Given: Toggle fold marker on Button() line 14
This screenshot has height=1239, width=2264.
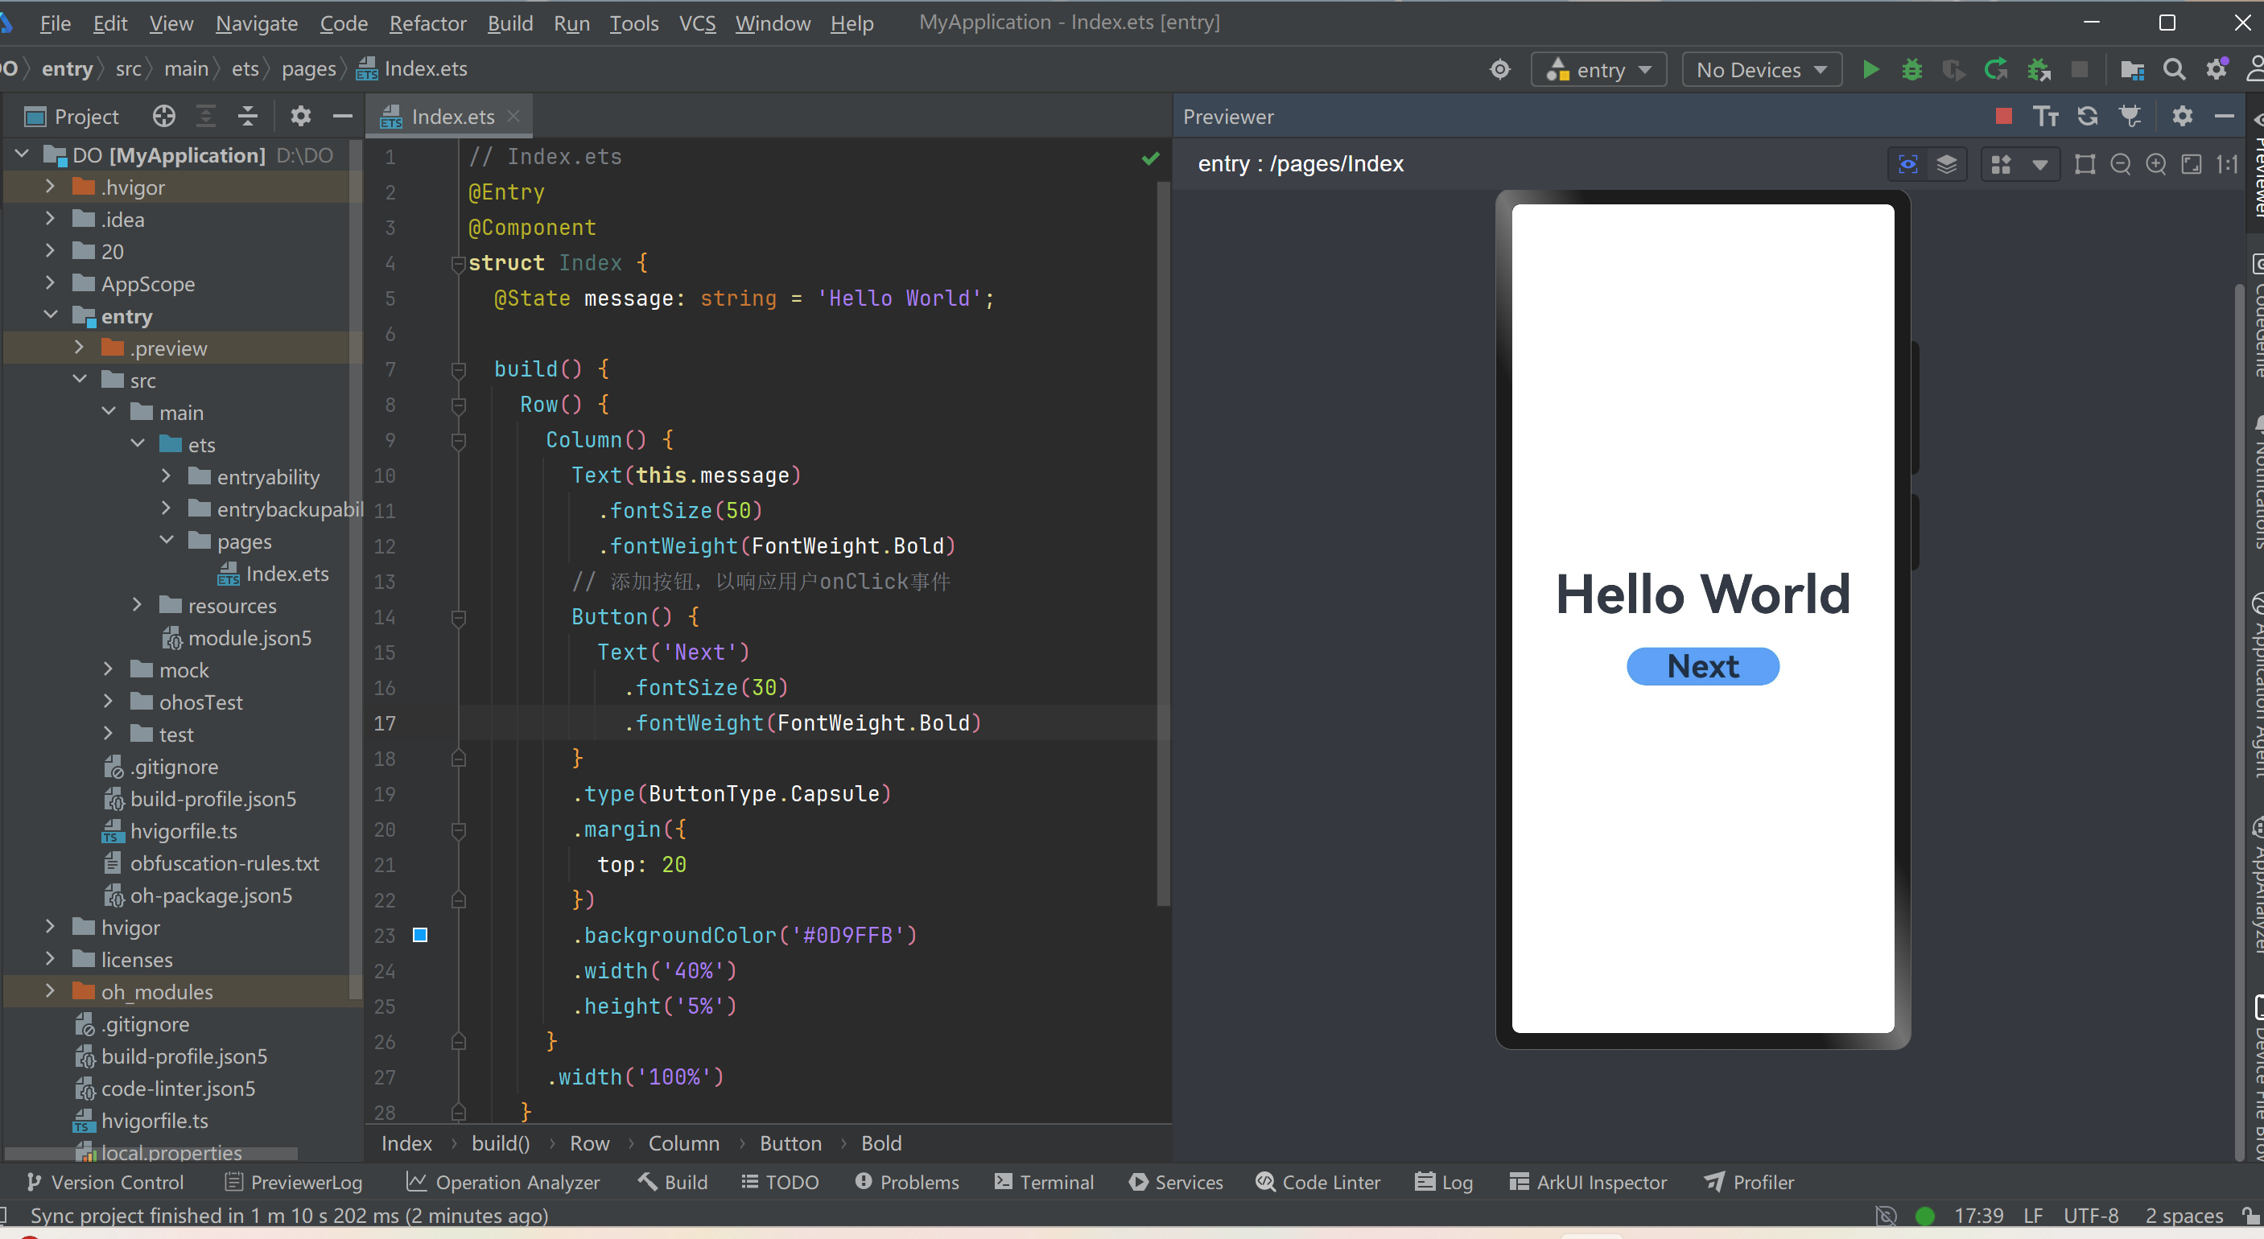Looking at the screenshot, I should (x=458, y=618).
